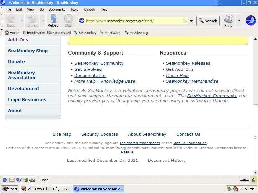Open the Home bookmark button

point(12,33)
